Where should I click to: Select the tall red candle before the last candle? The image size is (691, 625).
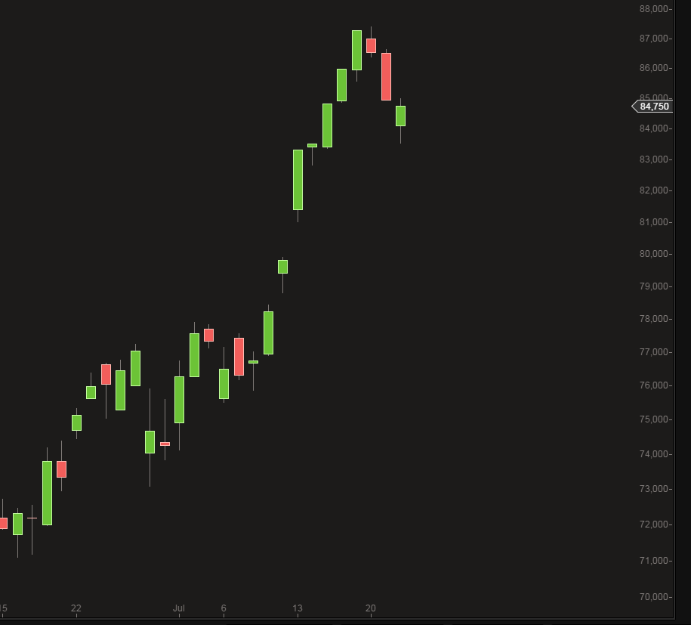386,76
